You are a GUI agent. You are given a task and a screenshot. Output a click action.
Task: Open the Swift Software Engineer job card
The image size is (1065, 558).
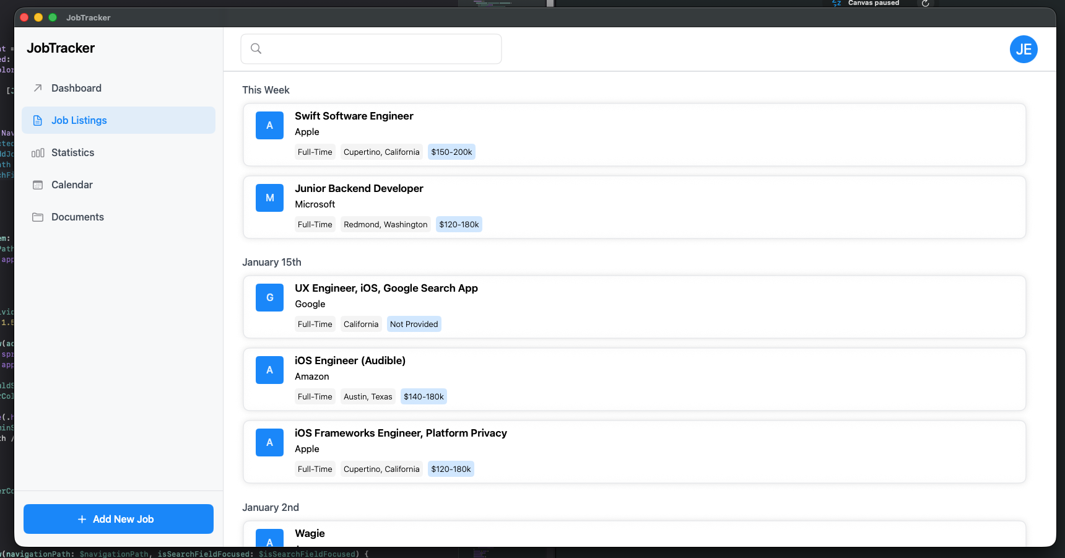coord(635,134)
